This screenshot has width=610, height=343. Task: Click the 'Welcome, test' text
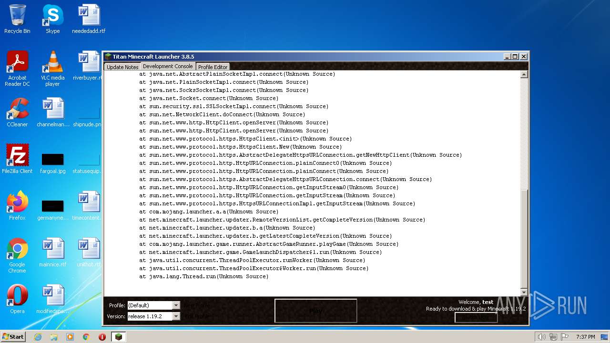coord(476,302)
